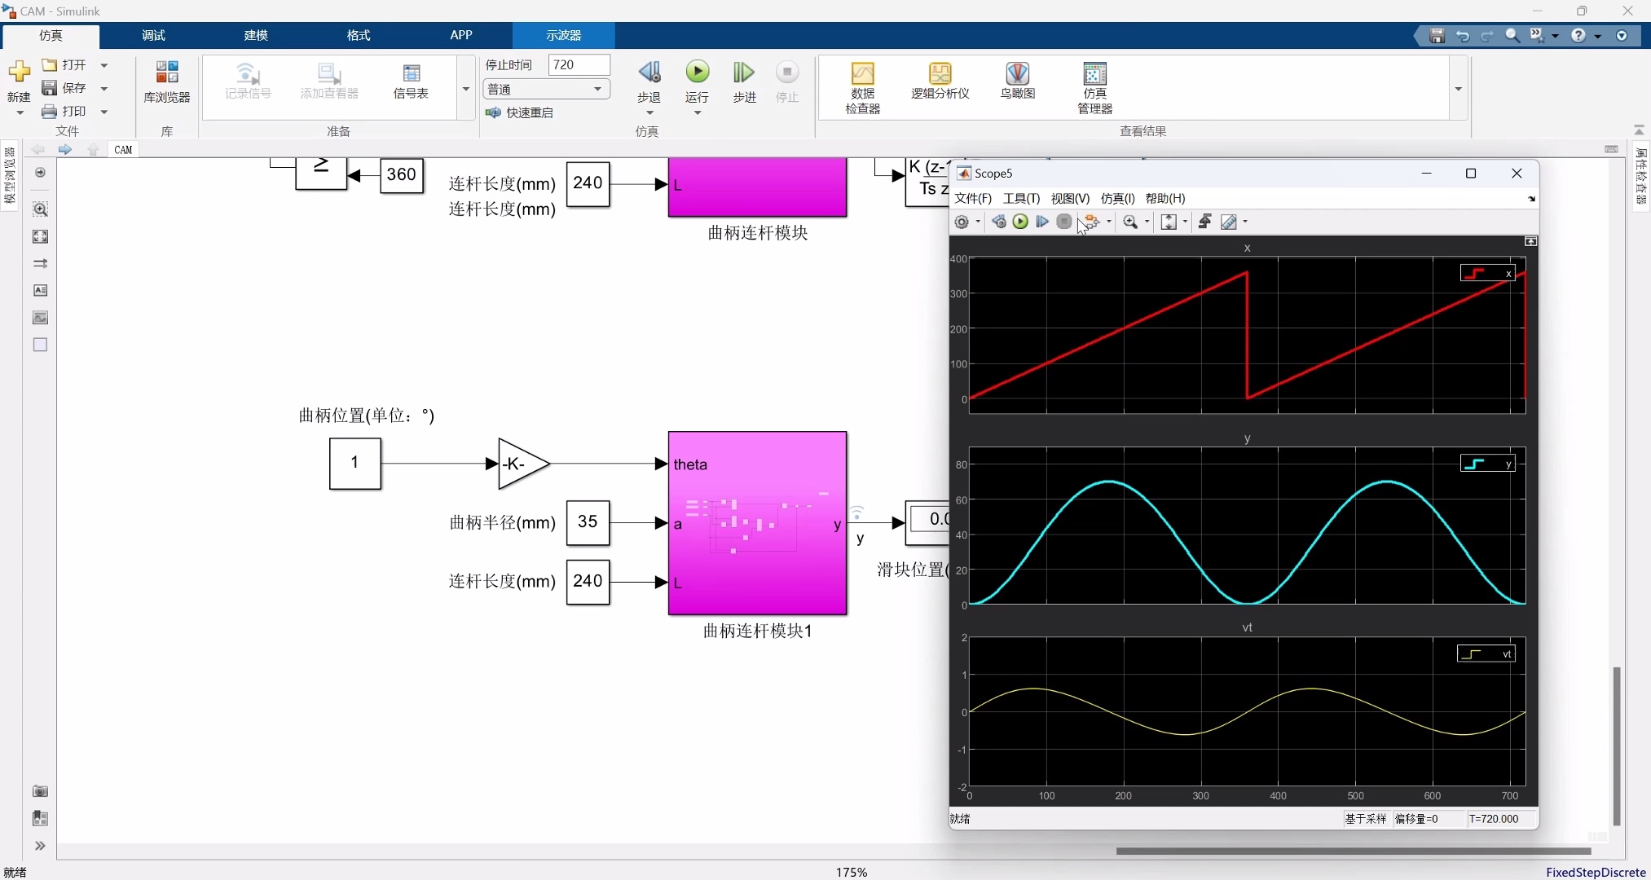1651x880 pixels.
Task: Click the Scope5 zoom magnifier tool
Action: click(1130, 222)
